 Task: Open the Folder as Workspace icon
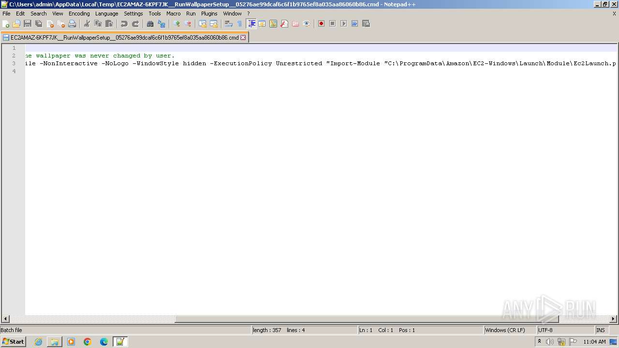coord(295,24)
